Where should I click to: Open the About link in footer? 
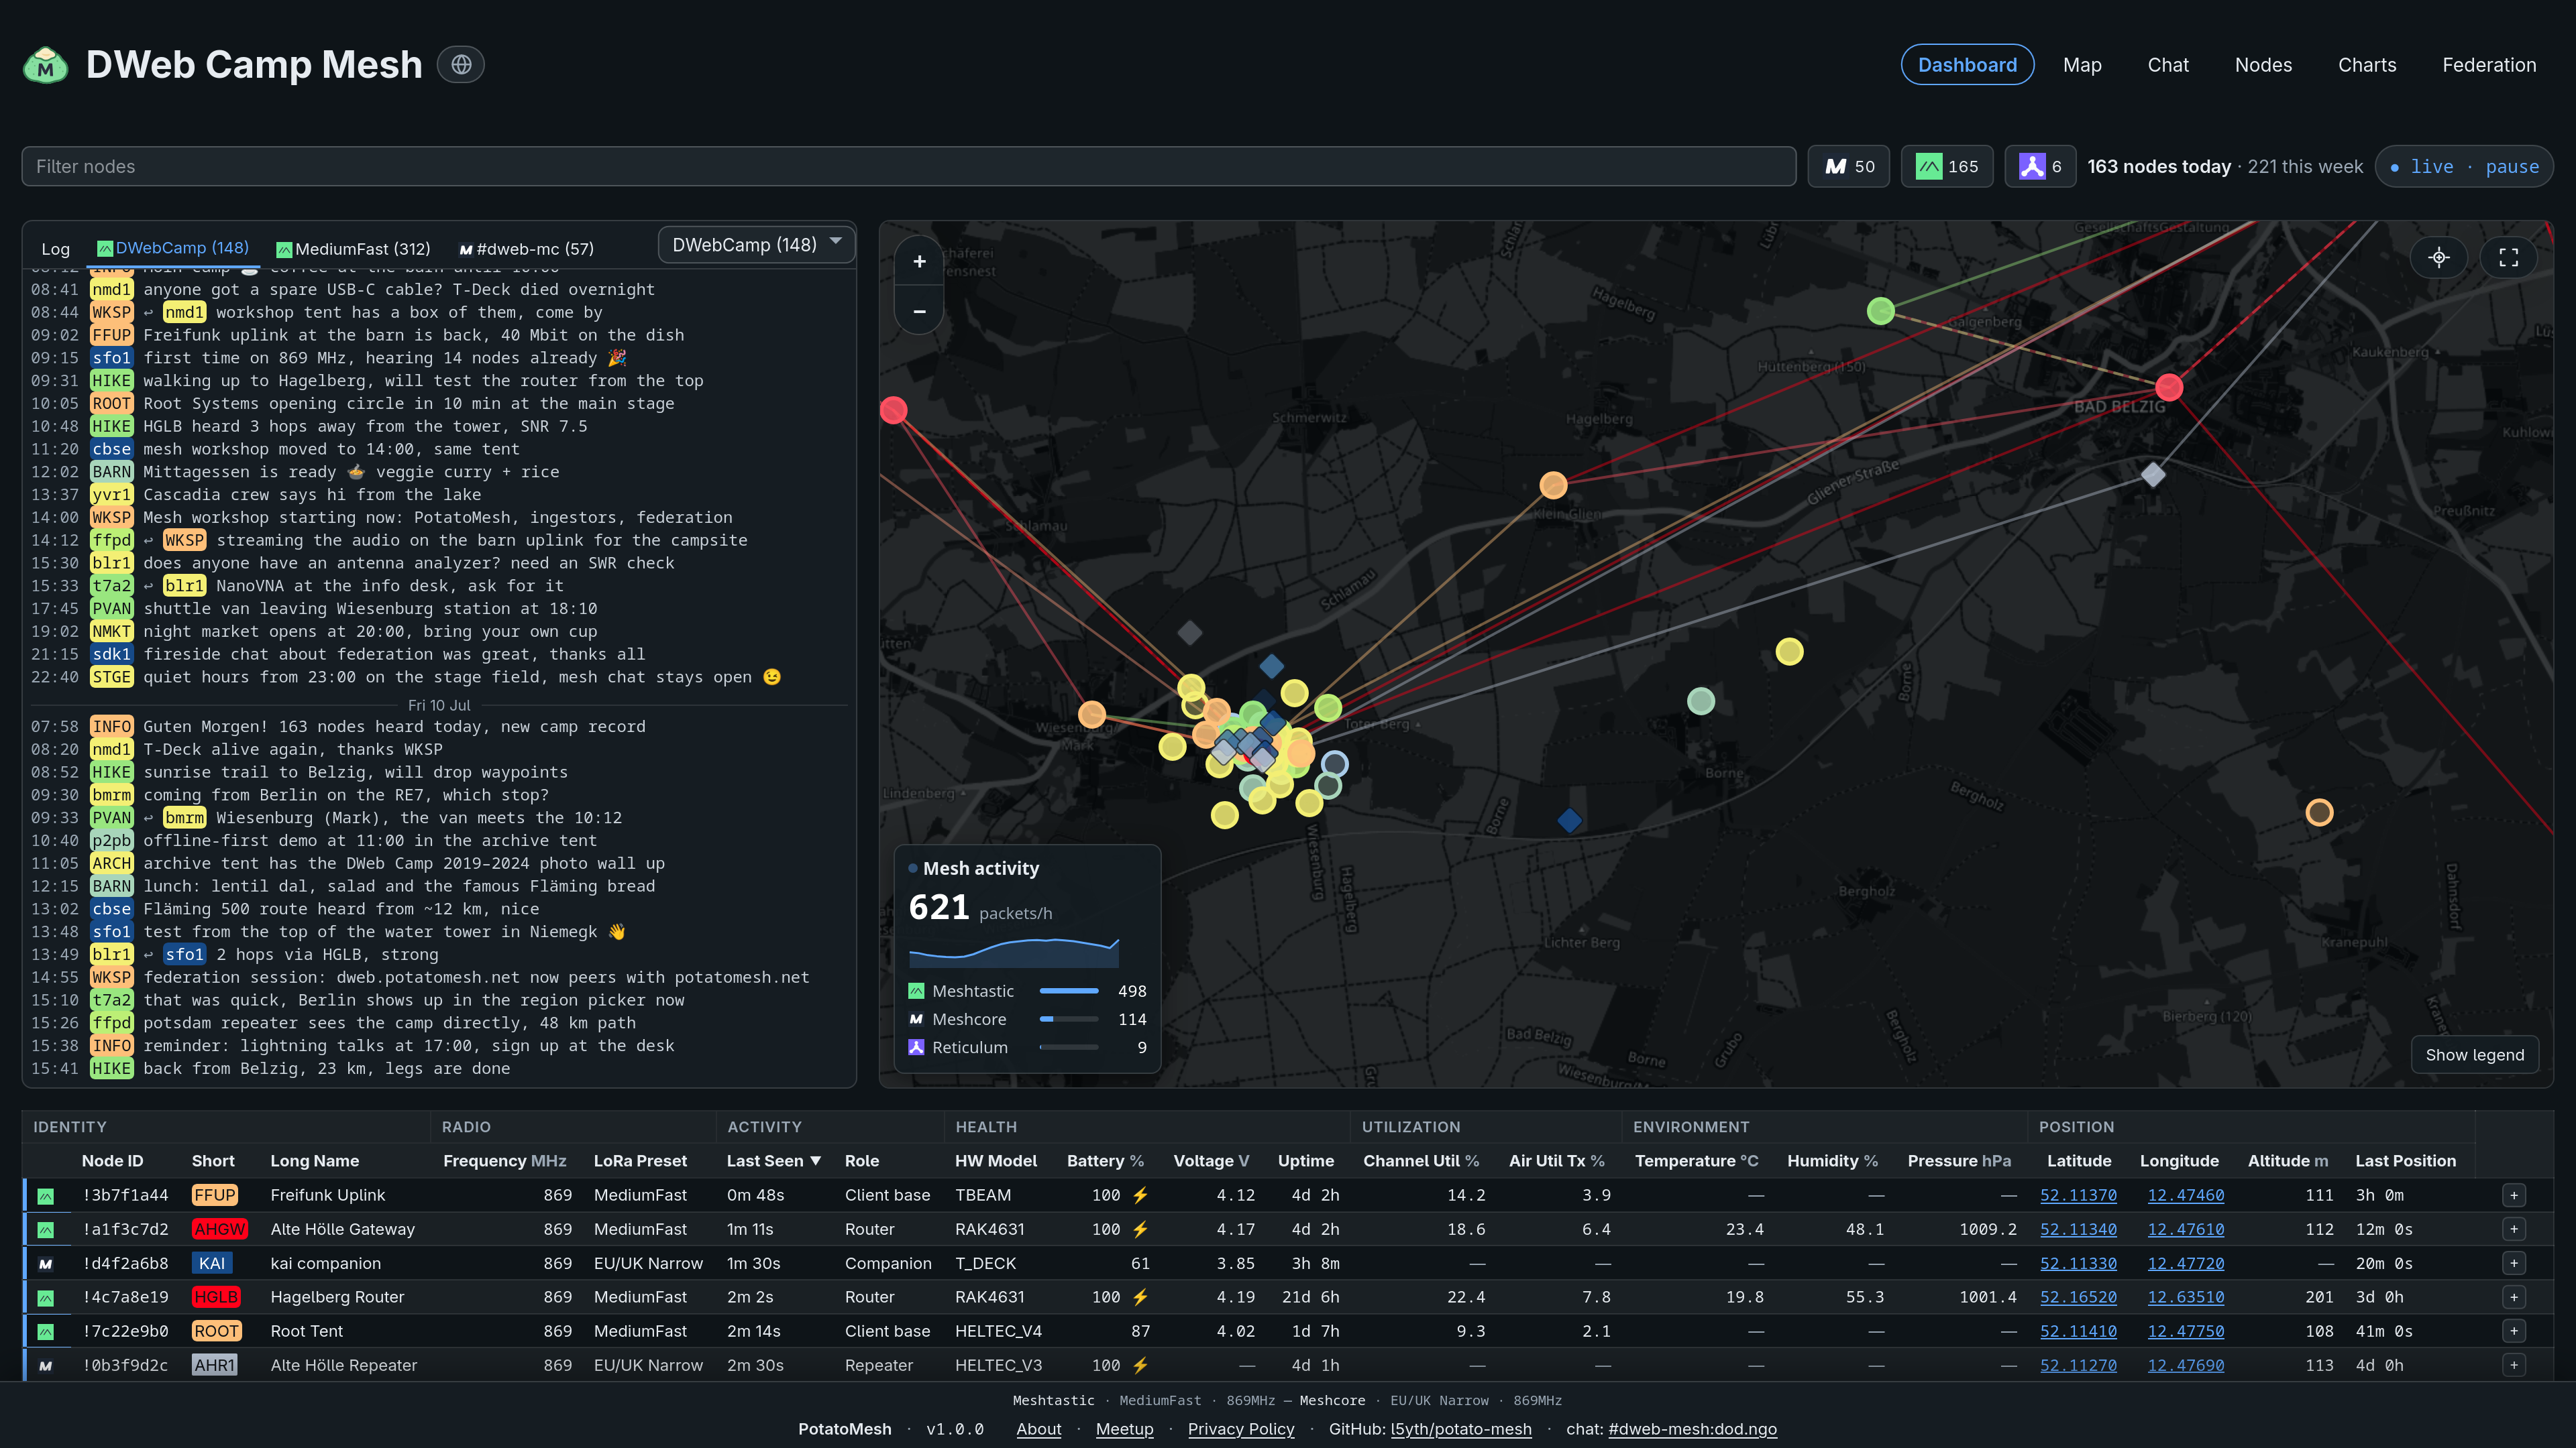coord(1039,1429)
